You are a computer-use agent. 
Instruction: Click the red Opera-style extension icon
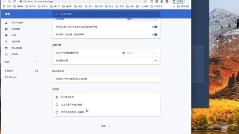coord(167,1)
